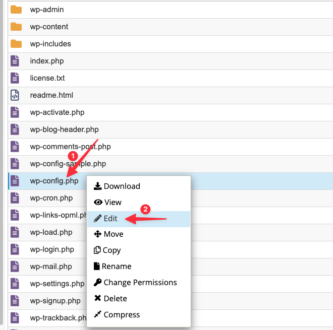Click the wp-login.php file icon

coord(15,249)
